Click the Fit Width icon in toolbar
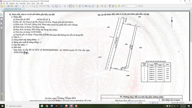Screen dimensions: 192x108 57,6
